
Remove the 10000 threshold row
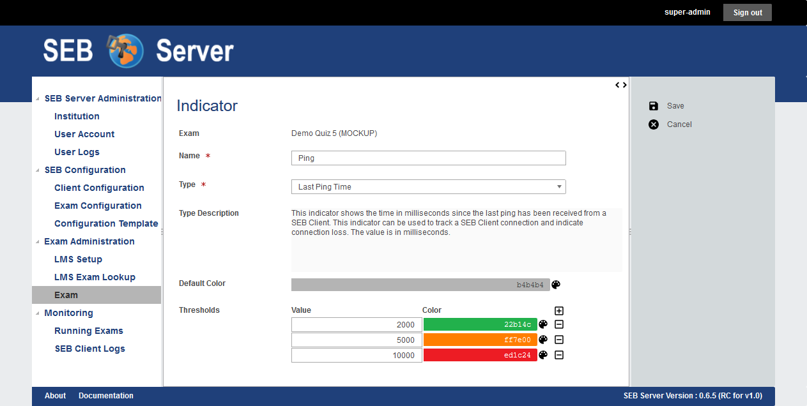click(x=559, y=355)
